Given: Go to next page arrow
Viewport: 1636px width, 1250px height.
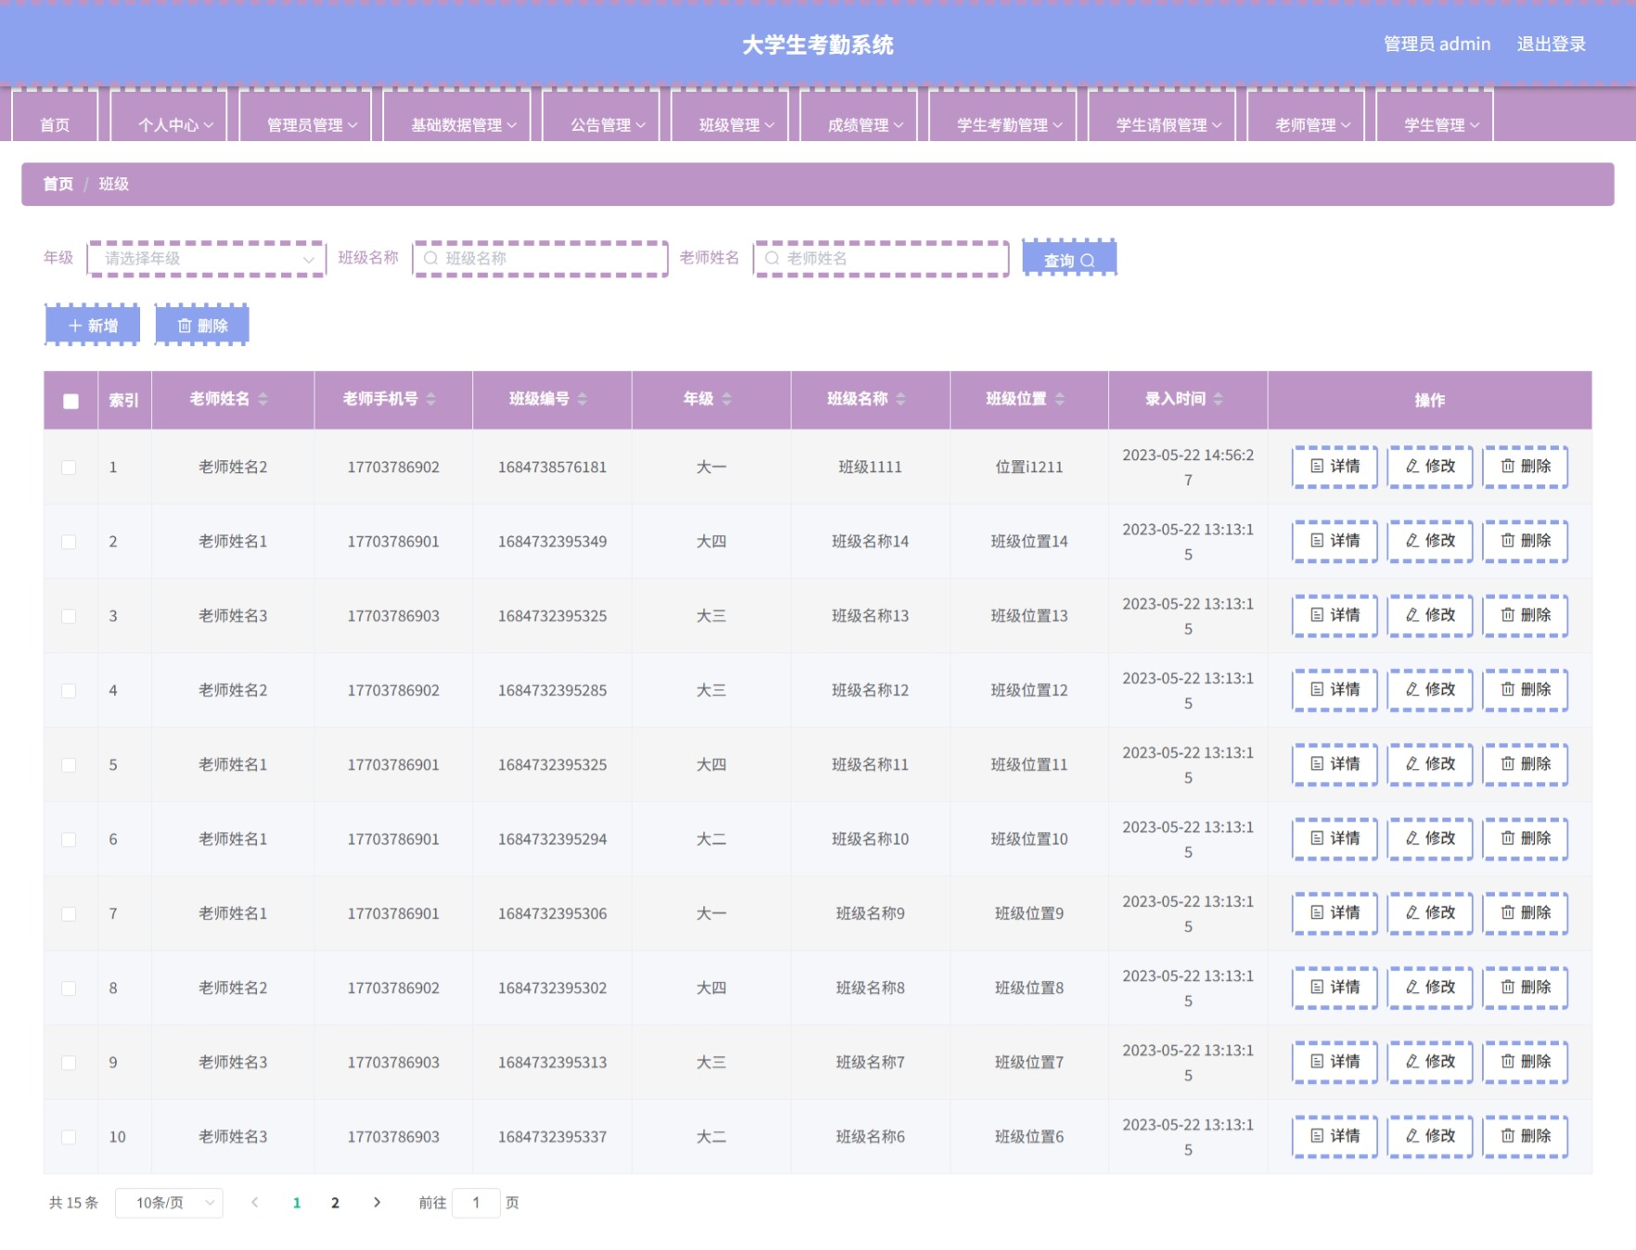Looking at the screenshot, I should pos(377,1203).
